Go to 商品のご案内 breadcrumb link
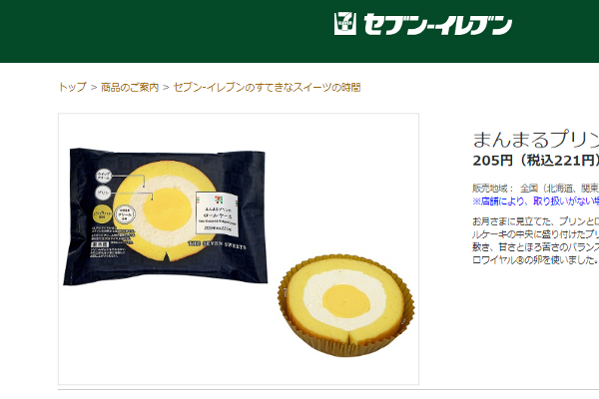 [130, 88]
